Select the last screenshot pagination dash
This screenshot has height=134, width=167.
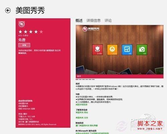pos(93,79)
